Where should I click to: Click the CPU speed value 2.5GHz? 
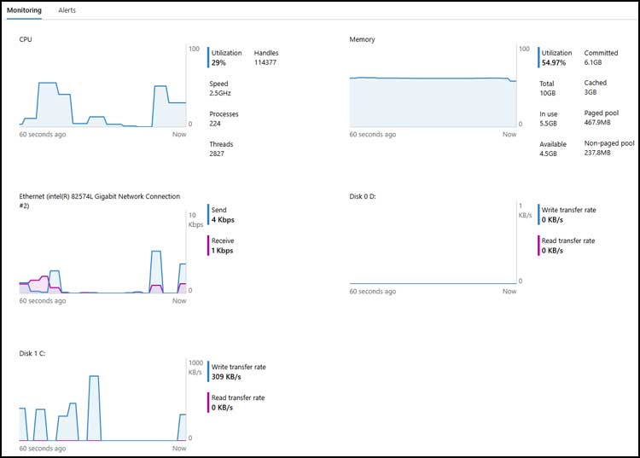click(220, 93)
